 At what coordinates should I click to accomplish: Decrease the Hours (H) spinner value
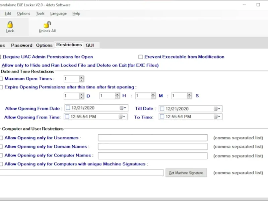[x=117, y=97]
